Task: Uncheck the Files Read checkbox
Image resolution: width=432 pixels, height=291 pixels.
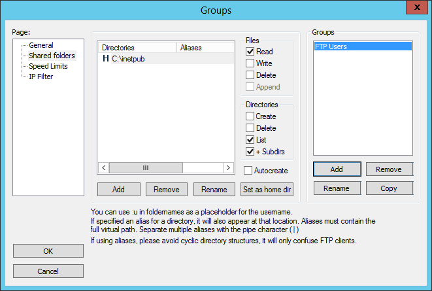Action: [250, 52]
